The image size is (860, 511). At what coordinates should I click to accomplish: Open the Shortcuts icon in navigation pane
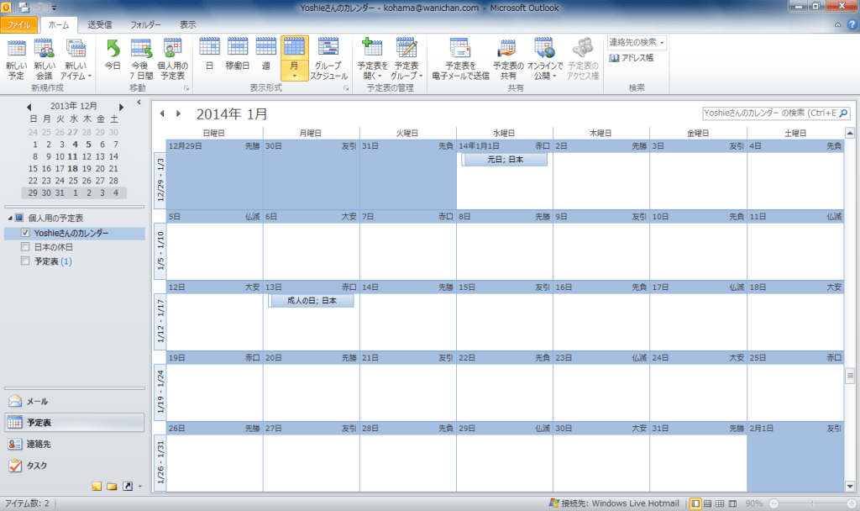point(128,487)
